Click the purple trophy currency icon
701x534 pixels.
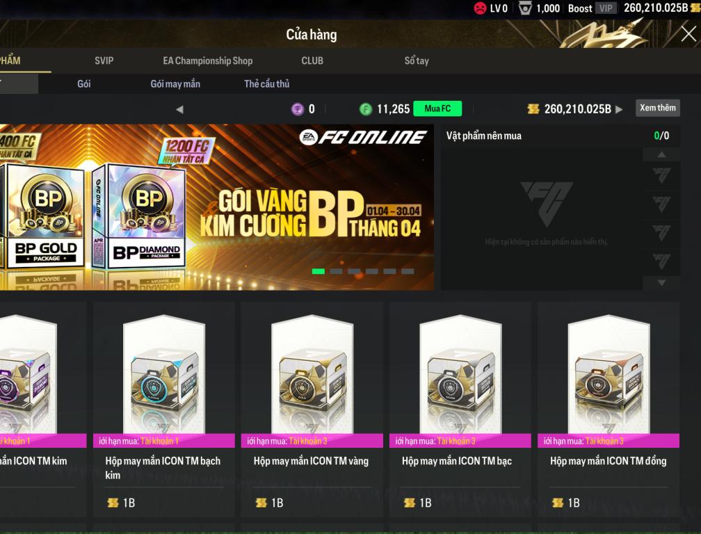[298, 109]
